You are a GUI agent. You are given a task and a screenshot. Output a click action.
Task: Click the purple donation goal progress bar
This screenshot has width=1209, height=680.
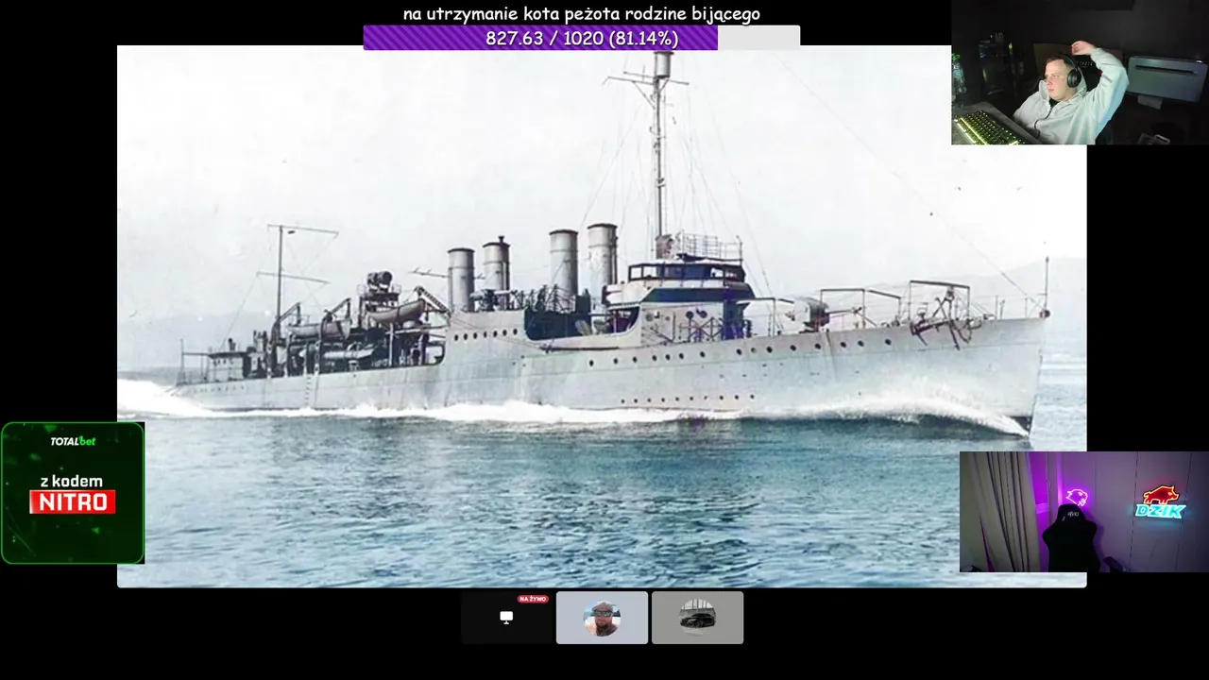click(x=582, y=38)
